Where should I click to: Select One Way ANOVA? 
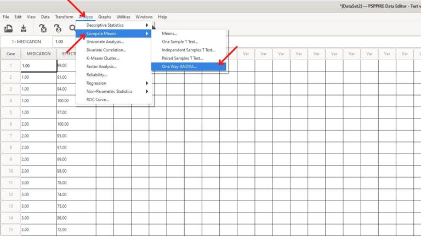[189, 67]
